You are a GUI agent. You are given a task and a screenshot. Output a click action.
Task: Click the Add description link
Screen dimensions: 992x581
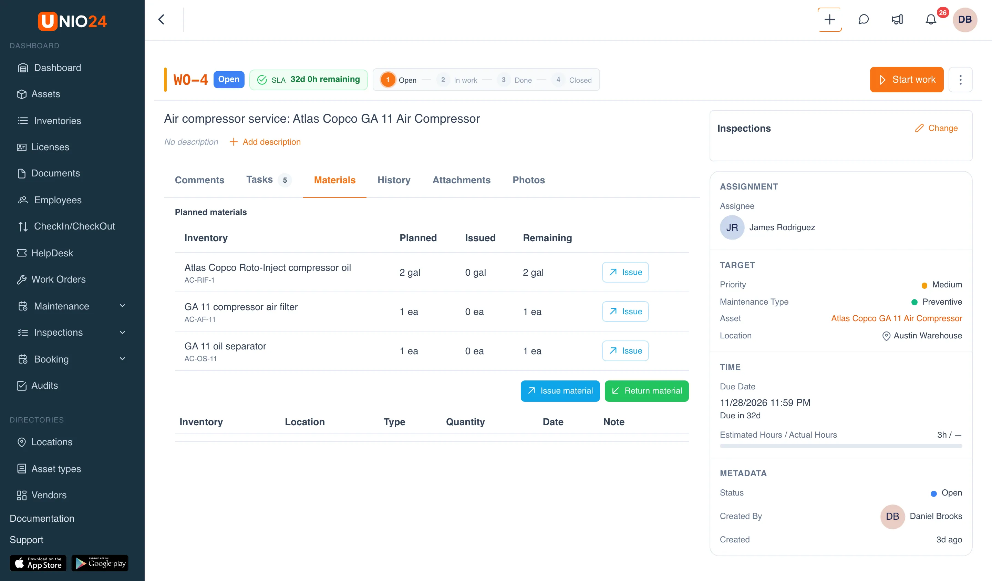pos(265,142)
